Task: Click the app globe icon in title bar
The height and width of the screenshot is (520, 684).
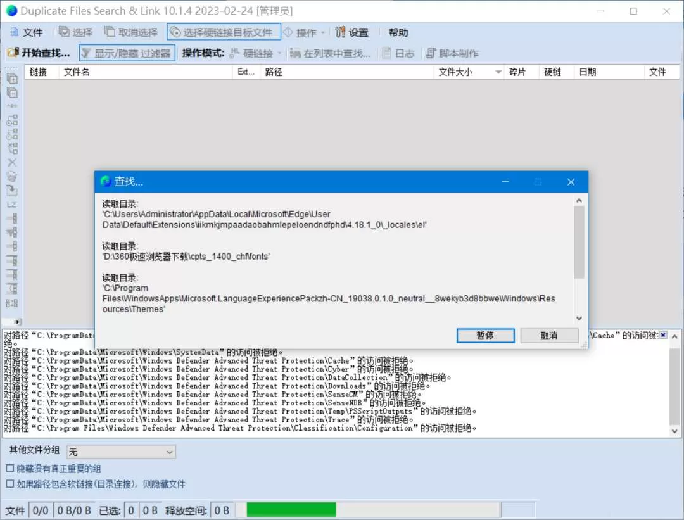Action: [x=12, y=11]
